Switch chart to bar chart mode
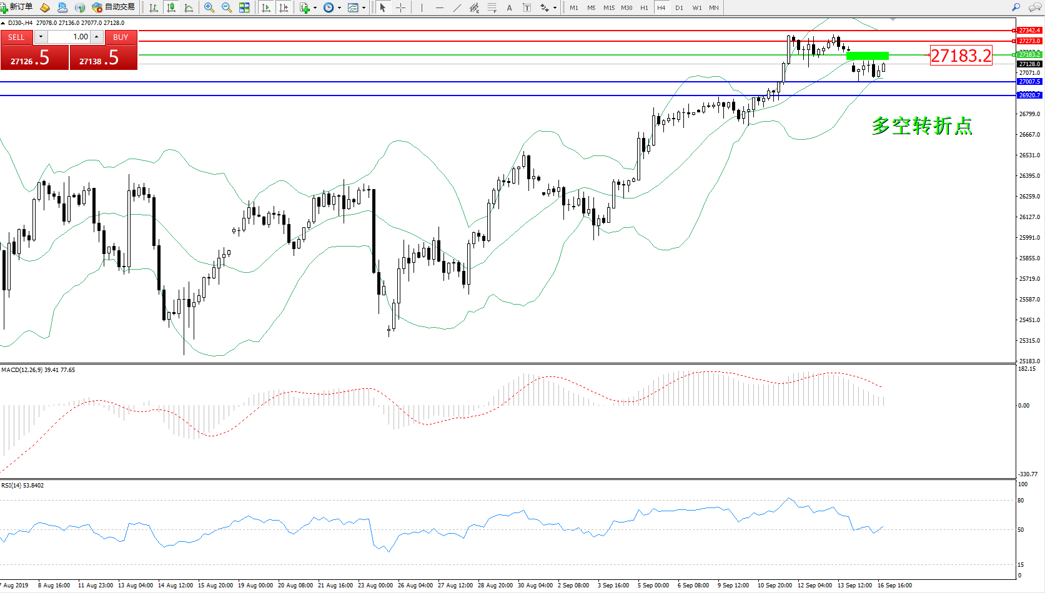This screenshot has height=593, width=1045. tap(153, 7)
